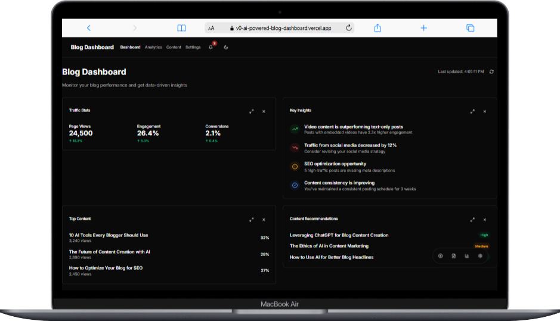
Task: Toggle dark mode with the moon icon
Action: (x=226, y=47)
